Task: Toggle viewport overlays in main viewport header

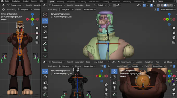Action: coord(151,5)
